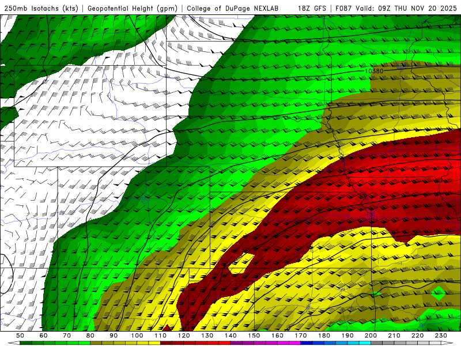461x346 pixels.
Task: Click the '250mb Isotachs (kts)' title text
Action: tap(41, 9)
